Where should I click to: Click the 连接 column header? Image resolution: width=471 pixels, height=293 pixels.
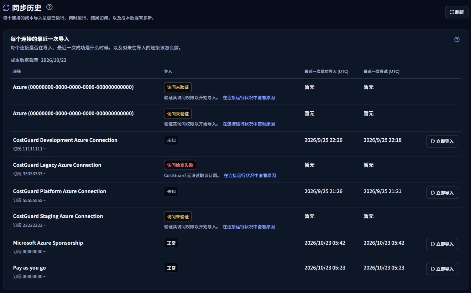pos(17,71)
